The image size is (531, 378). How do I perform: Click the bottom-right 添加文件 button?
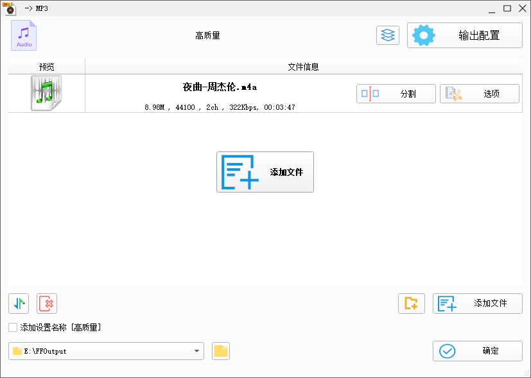(477, 304)
